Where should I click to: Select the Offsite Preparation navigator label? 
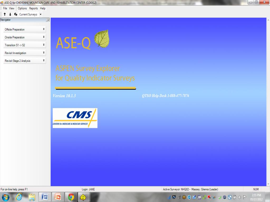pos(15,29)
